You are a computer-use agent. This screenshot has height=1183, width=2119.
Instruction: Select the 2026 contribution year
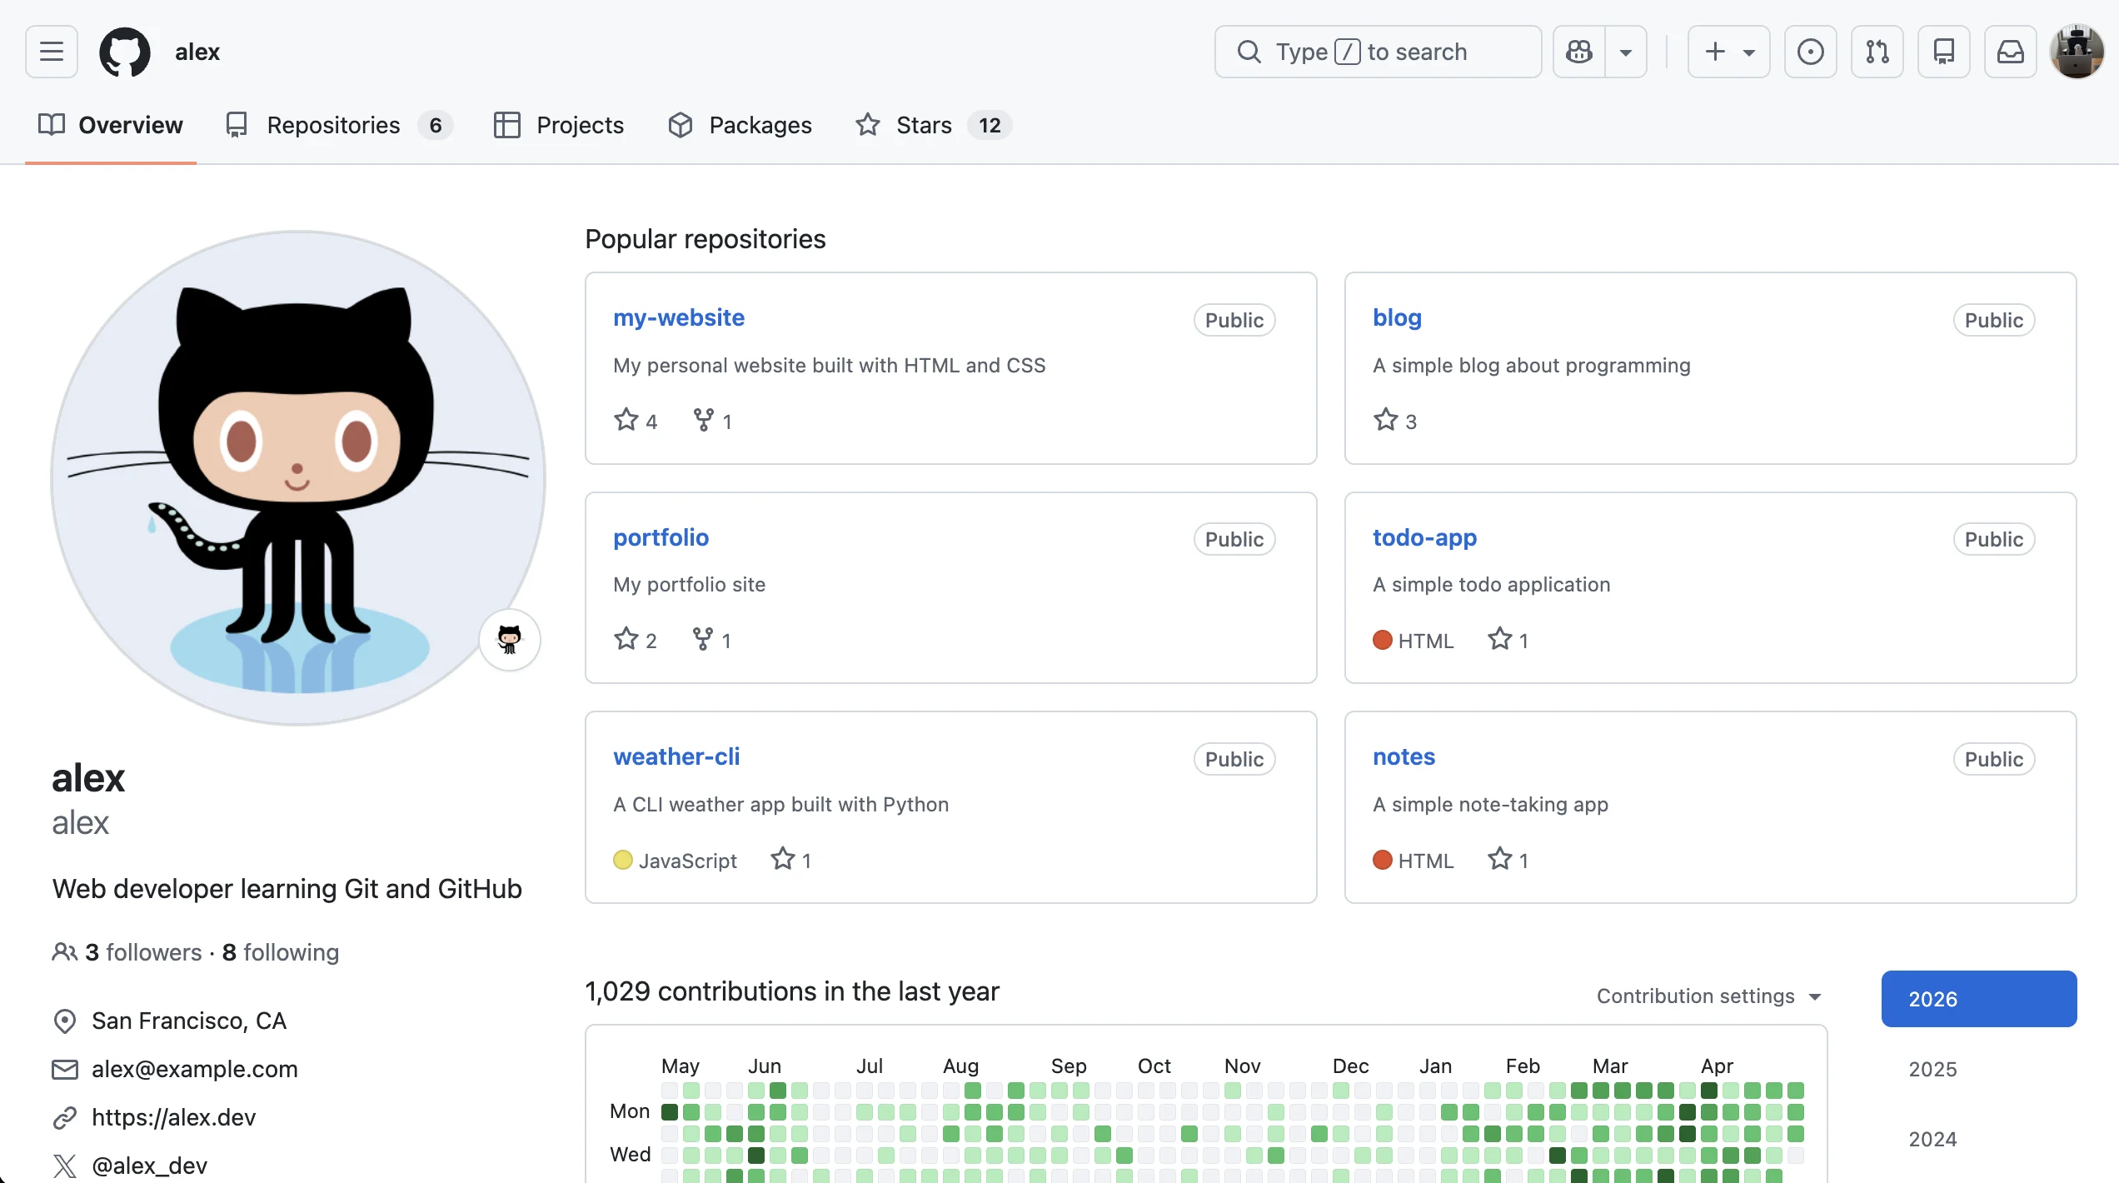[x=1979, y=999]
